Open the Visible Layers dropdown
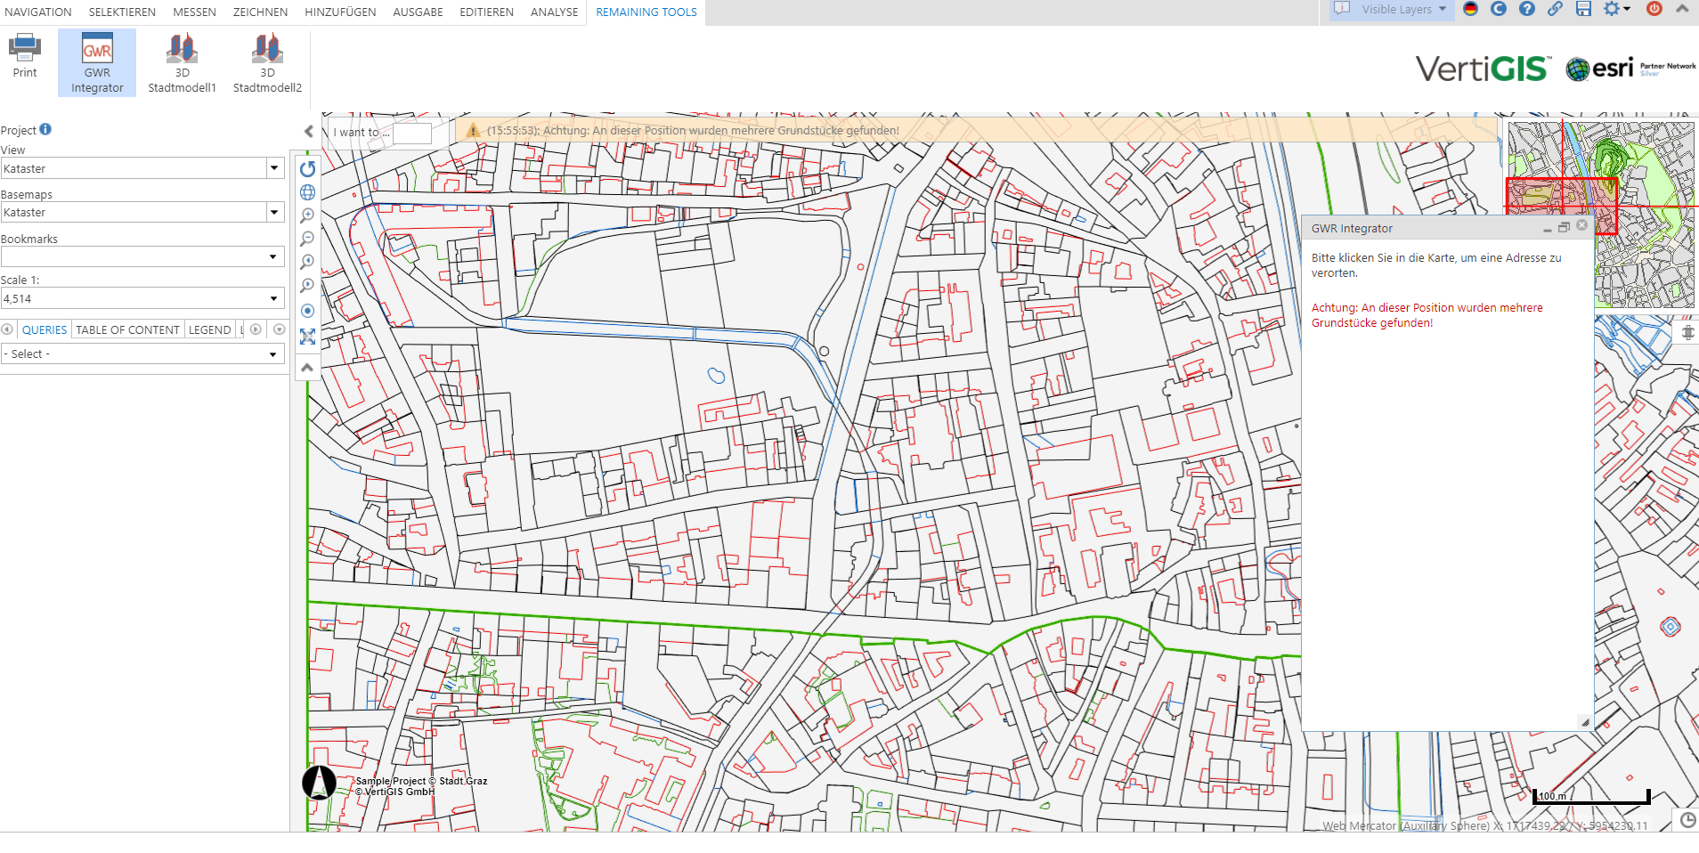1699x853 pixels. (1443, 10)
